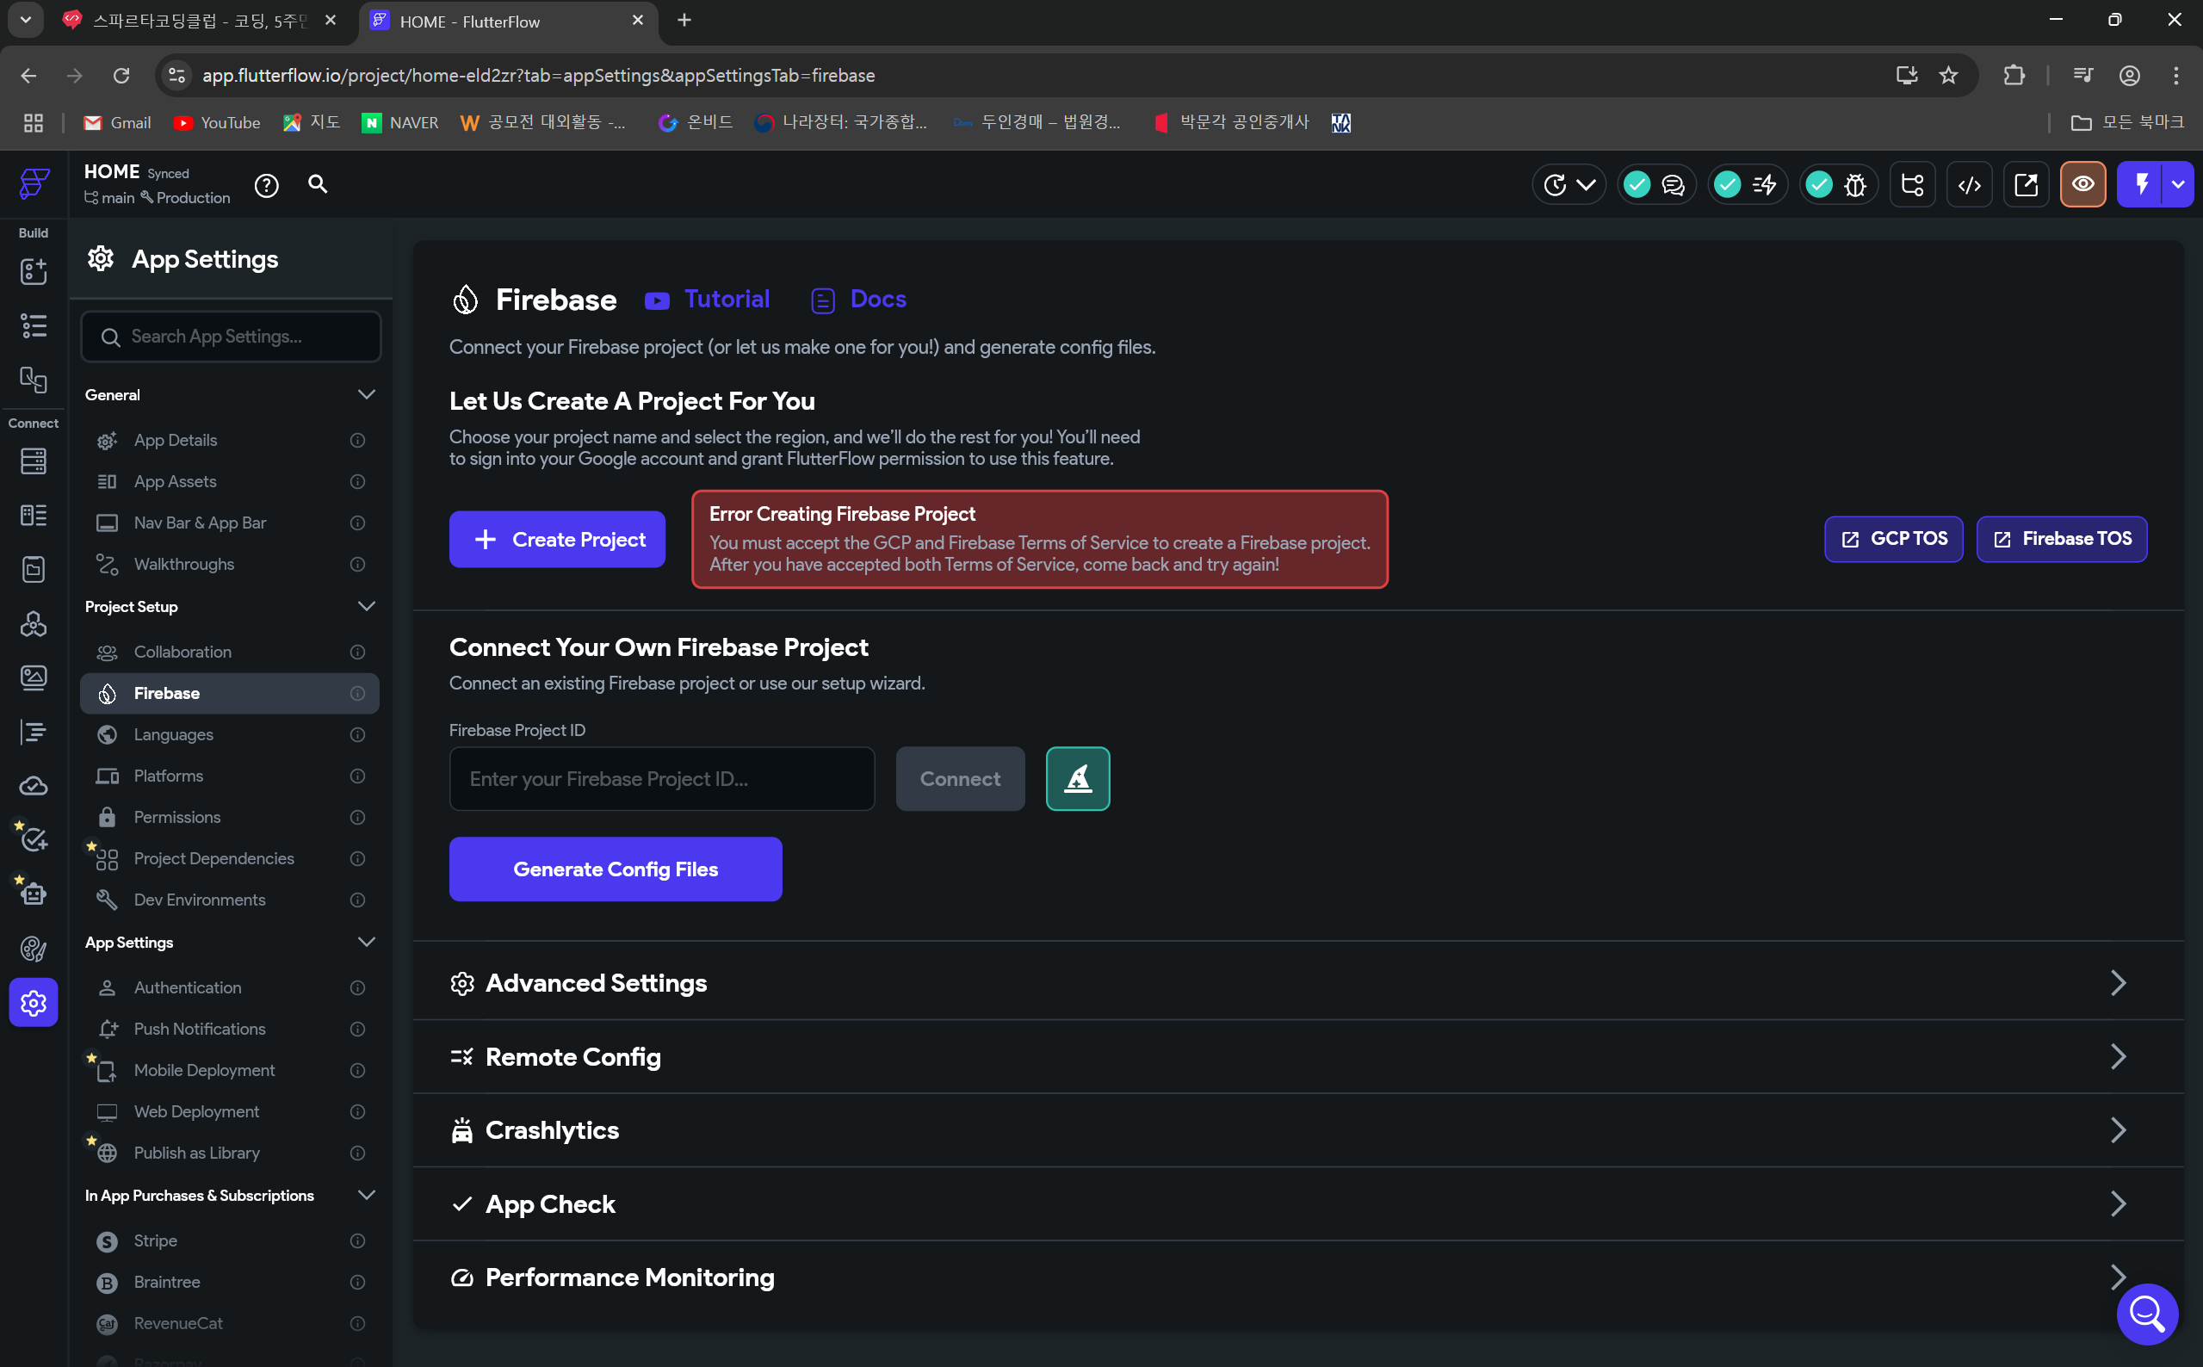Select the Settings gear in left rail
Image resolution: width=2203 pixels, height=1367 pixels.
point(34,1003)
